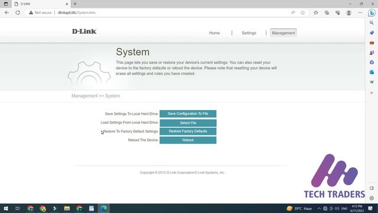Viewport: 378px width, 213px height.
Task: Click the 'Management >> System' breadcrumb text
Action: (x=96, y=96)
